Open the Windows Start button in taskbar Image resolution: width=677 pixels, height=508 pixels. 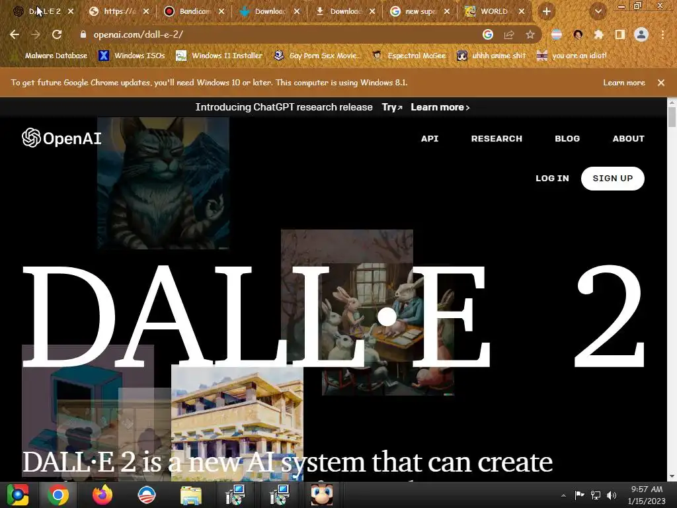[18, 495]
